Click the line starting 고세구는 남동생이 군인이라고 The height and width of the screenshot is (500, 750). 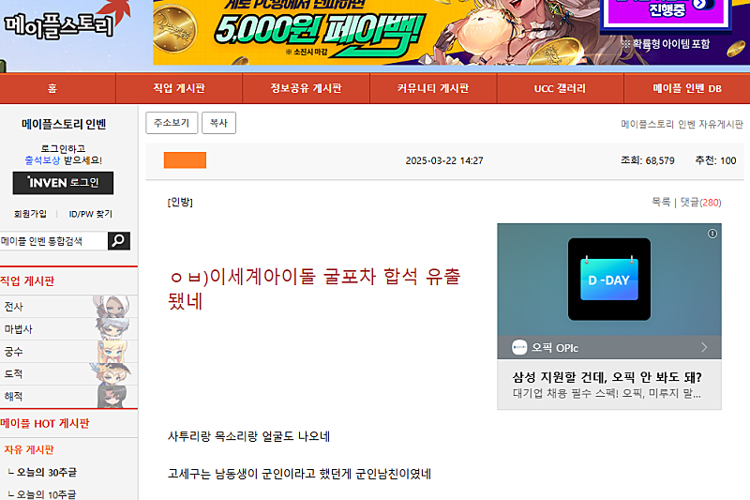(299, 474)
